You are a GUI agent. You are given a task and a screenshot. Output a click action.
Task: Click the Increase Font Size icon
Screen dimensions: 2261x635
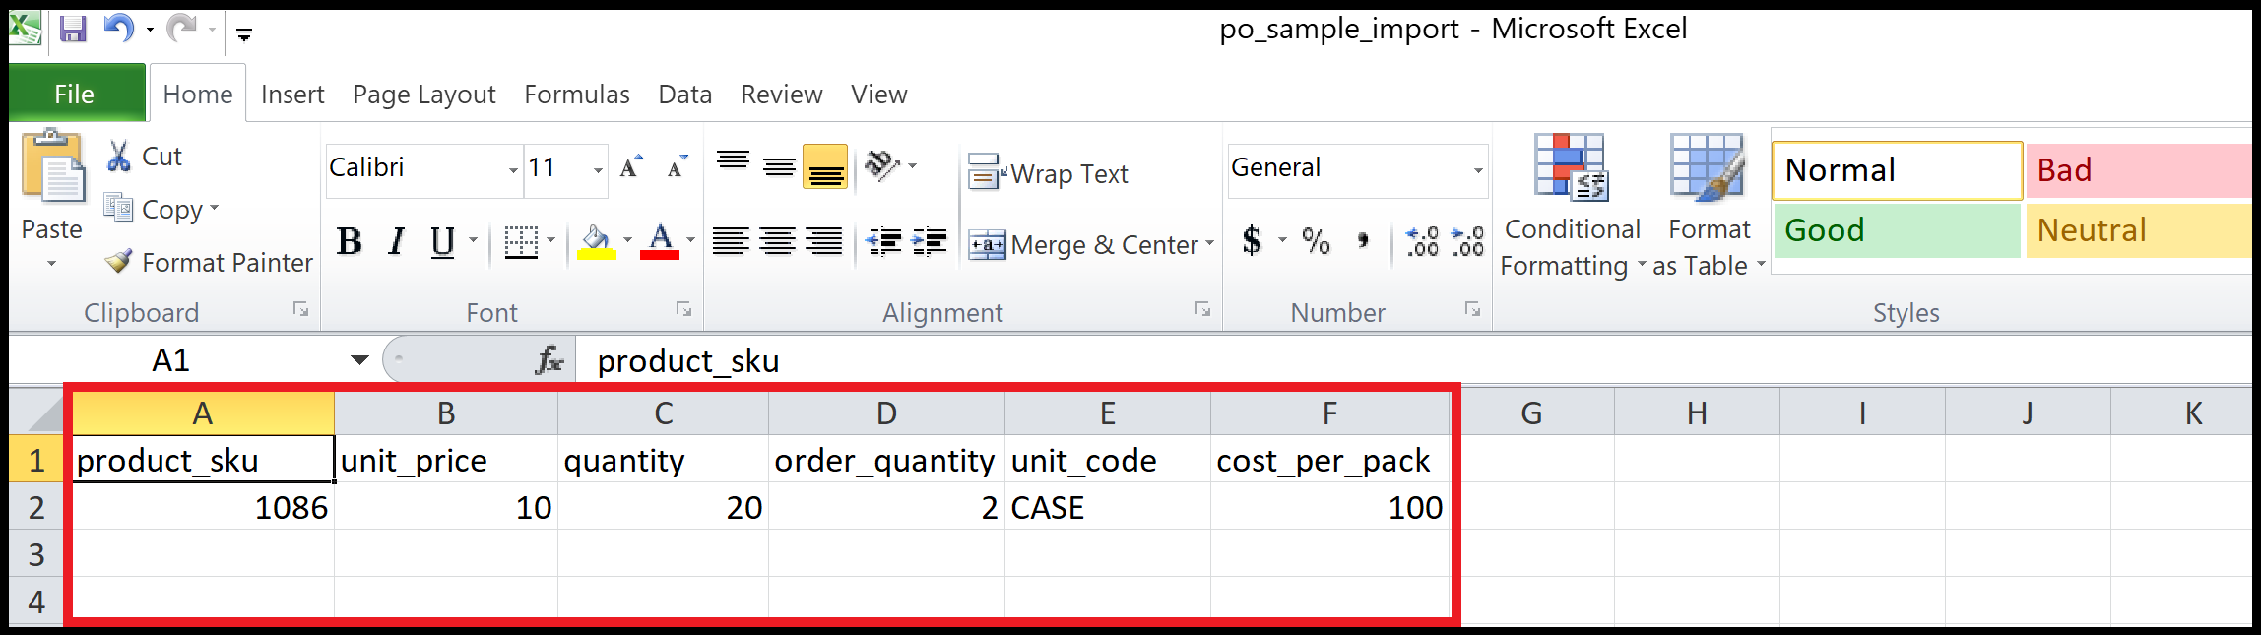[x=631, y=167]
